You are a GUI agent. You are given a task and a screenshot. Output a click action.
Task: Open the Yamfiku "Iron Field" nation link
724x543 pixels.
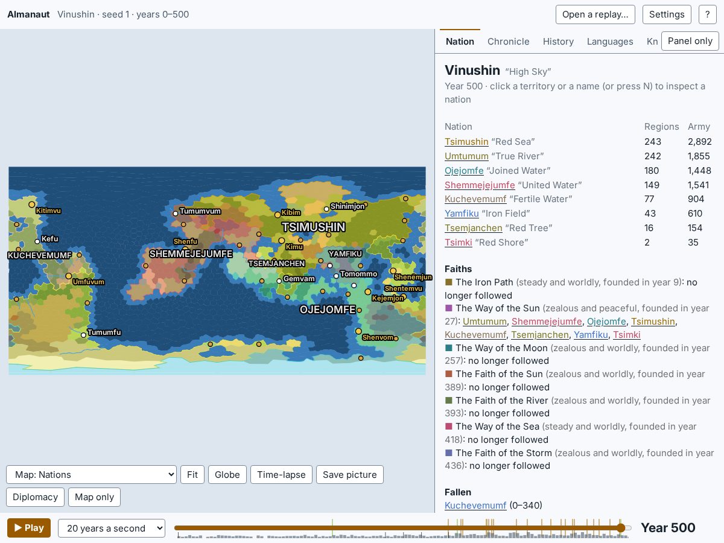[x=462, y=214]
